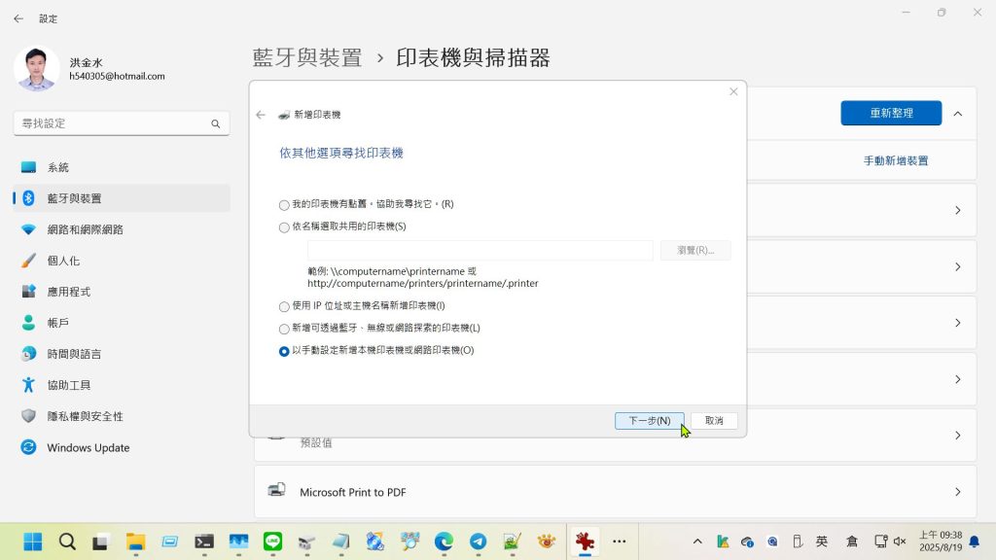
Task: Expand the Microsoft Print to PDF entry
Action: pos(957,492)
